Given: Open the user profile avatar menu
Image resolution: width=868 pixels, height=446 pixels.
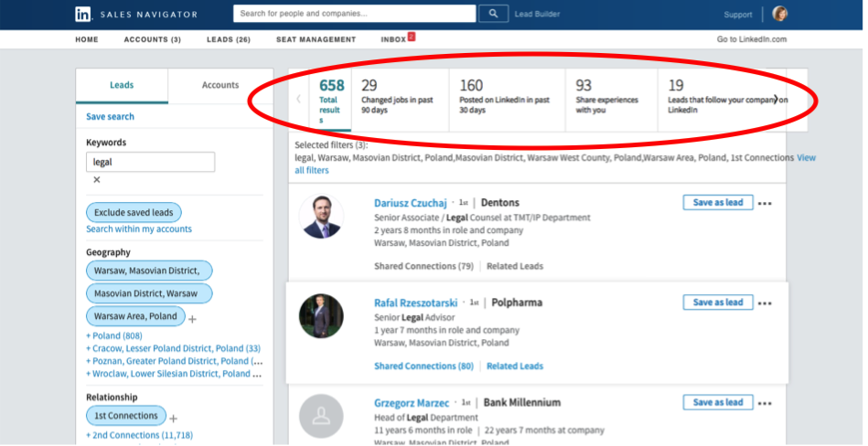Looking at the screenshot, I should point(780,14).
